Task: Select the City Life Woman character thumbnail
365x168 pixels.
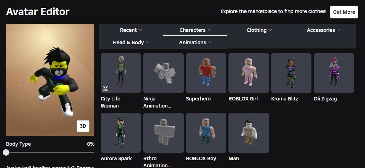Action: coord(121,73)
